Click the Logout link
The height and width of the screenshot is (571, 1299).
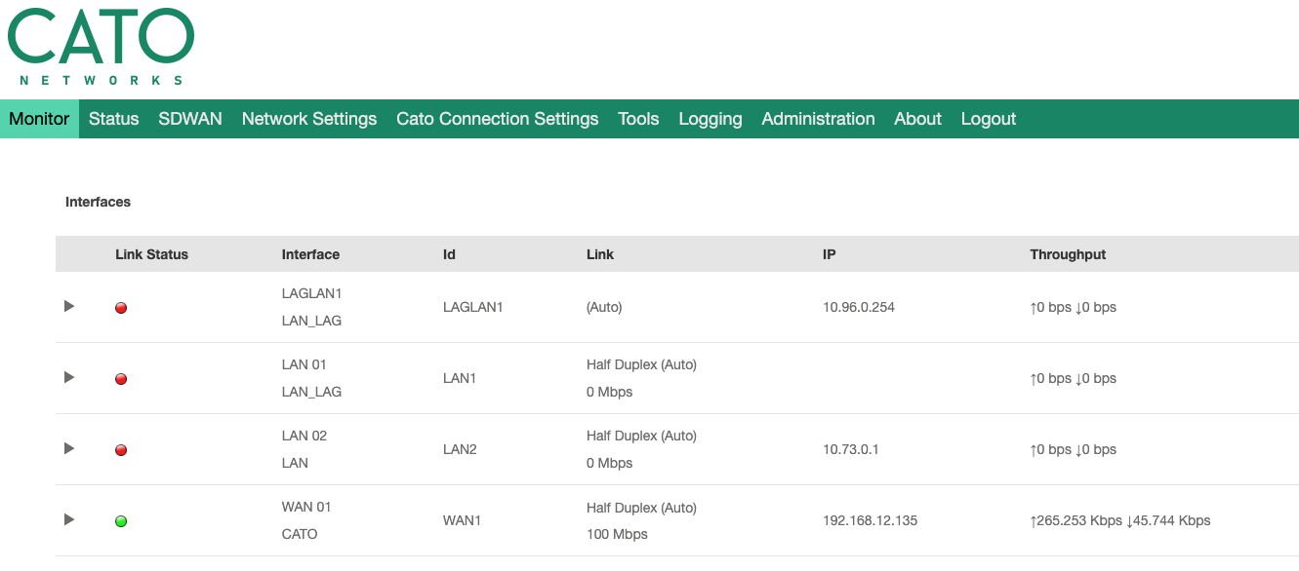pos(989,119)
